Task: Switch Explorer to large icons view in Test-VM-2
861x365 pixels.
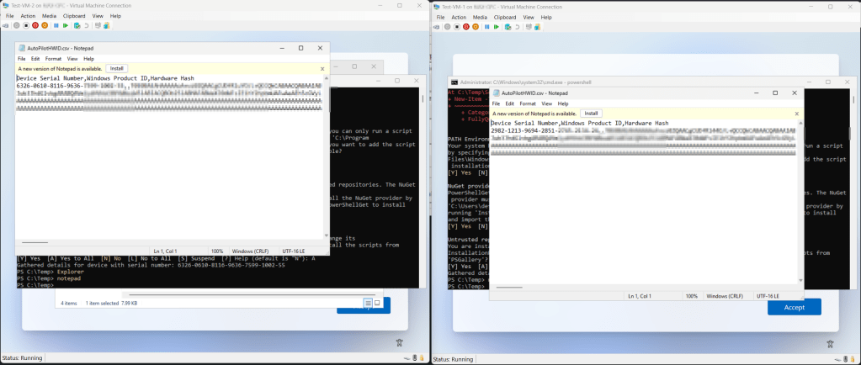Action: 378,303
